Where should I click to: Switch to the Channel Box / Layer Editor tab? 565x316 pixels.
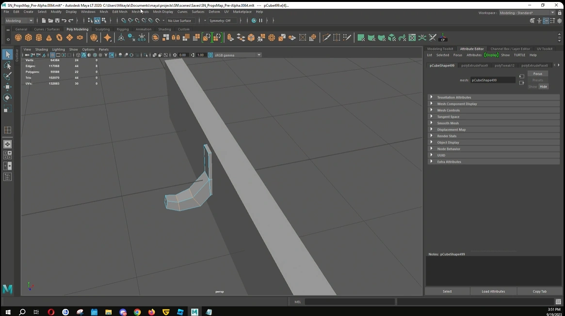[510, 49]
